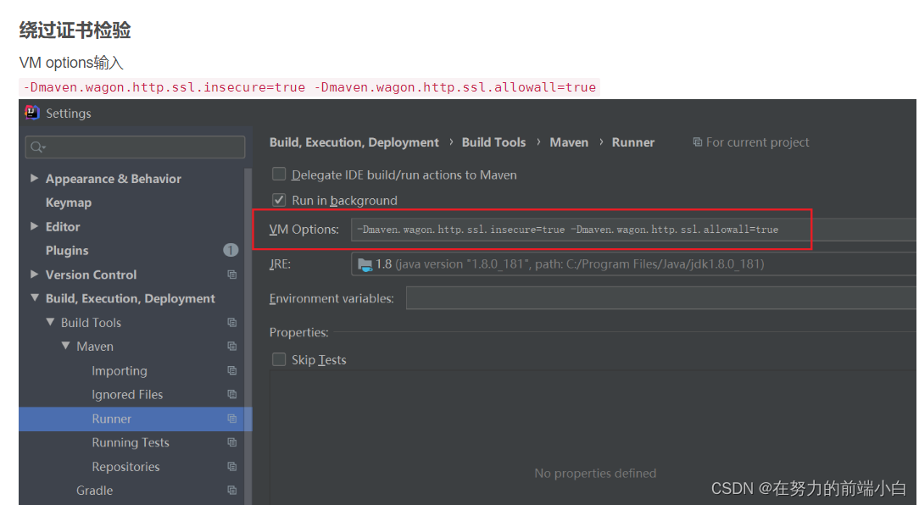919x505 pixels.
Task: Click Build, Execution, Deployment breadcrumb
Action: click(x=354, y=142)
